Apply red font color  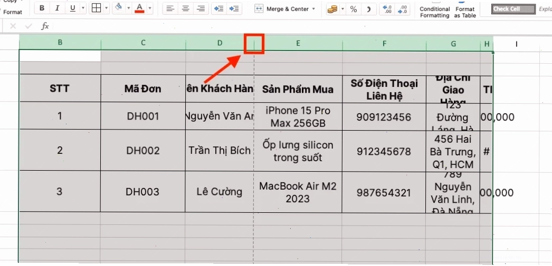pos(140,8)
